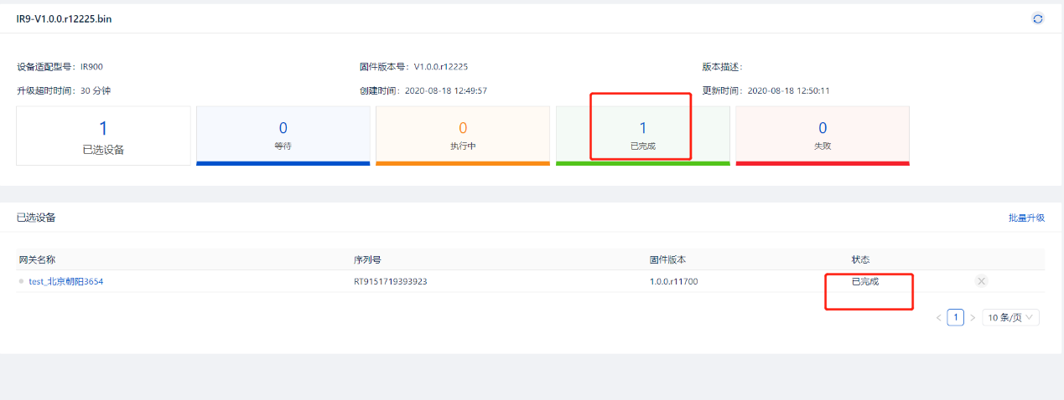Click the 状态 column header

pos(860,259)
